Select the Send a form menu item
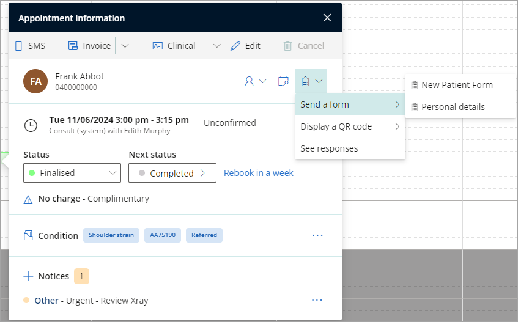This screenshot has width=518, height=322. 350,104
